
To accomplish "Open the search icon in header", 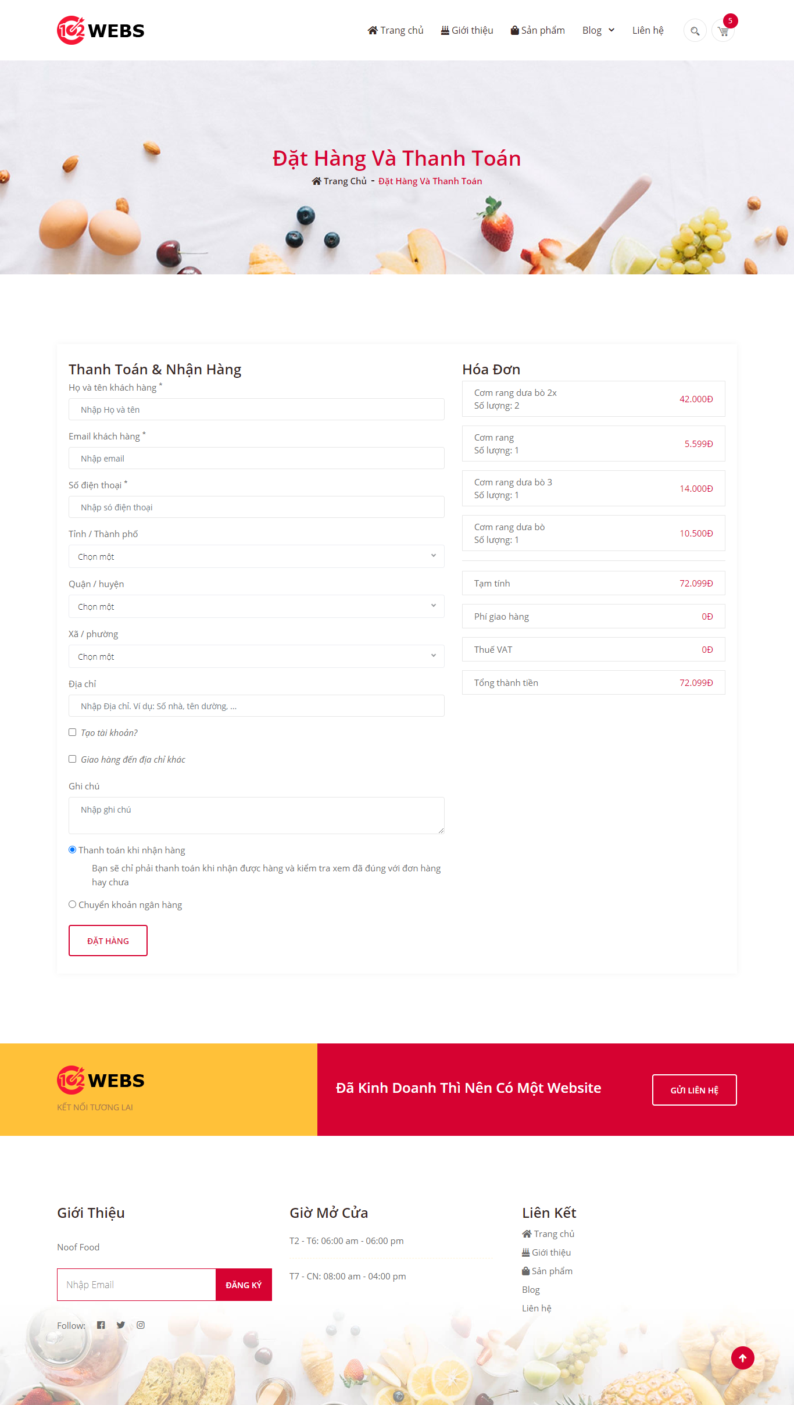I will point(695,31).
